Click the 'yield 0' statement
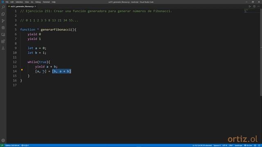Screen dimensions: 262x147 [x=34, y=34]
